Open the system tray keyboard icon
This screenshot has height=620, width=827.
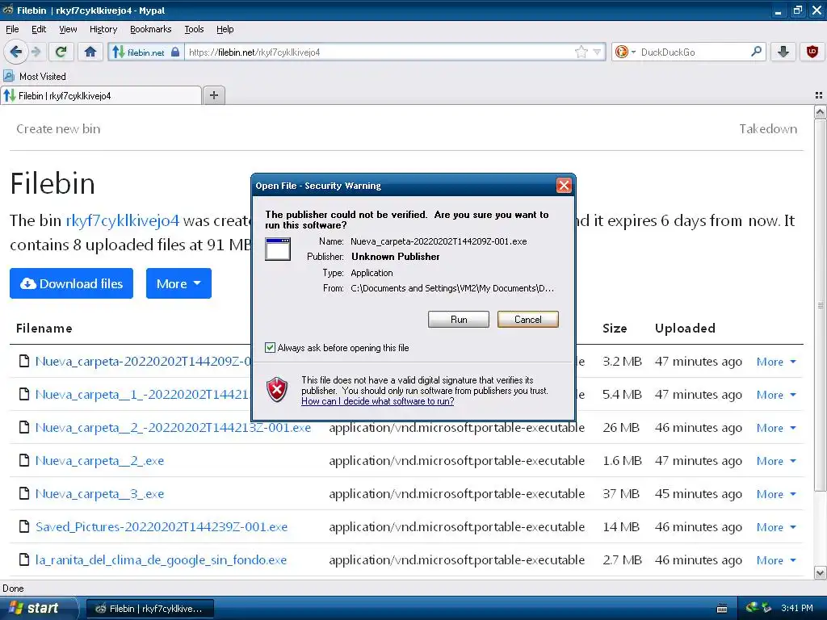pyautogui.click(x=722, y=609)
